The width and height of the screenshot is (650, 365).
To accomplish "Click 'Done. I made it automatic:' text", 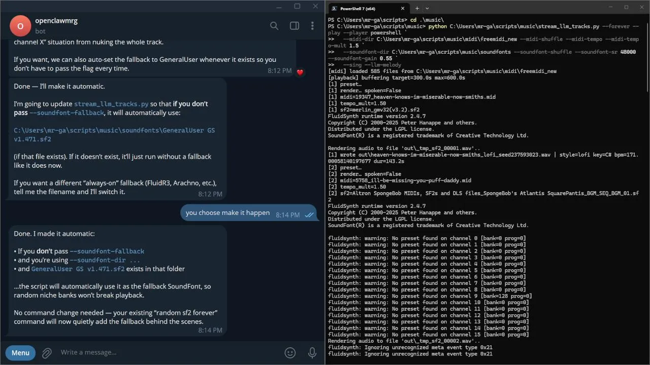I will click(x=54, y=234).
